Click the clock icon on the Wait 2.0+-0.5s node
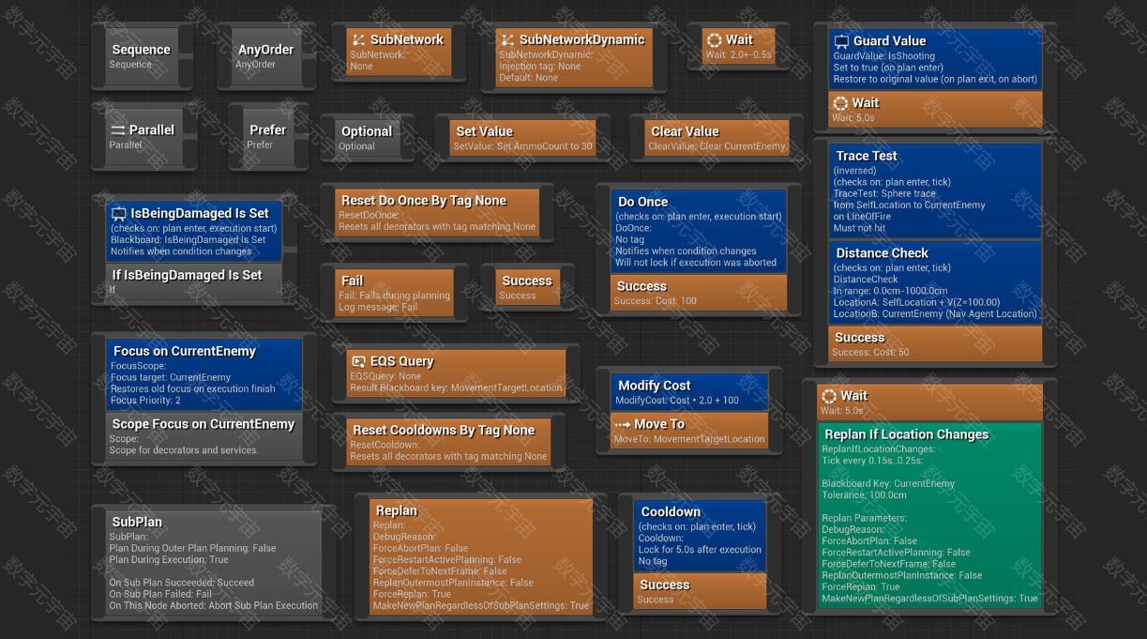Image resolution: width=1147 pixels, height=639 pixels. point(714,40)
